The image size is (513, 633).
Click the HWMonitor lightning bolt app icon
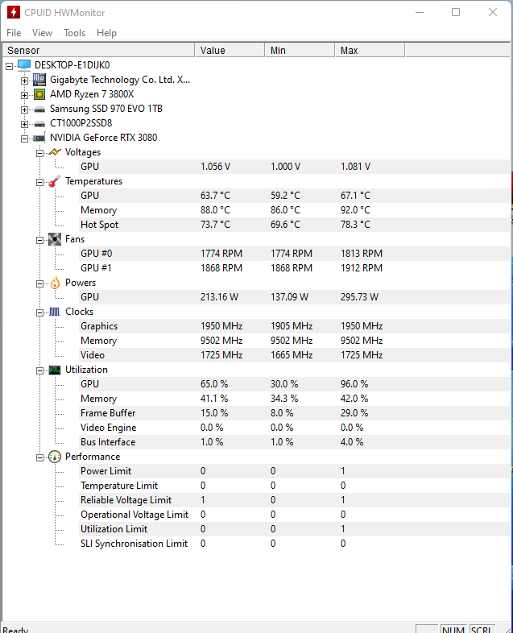(14, 12)
